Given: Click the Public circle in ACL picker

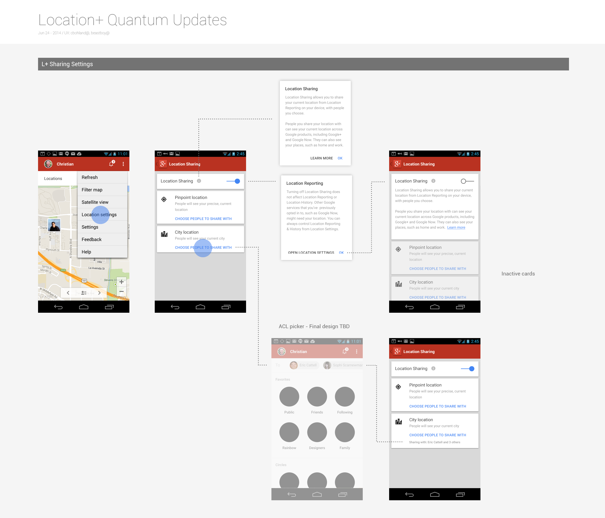Looking at the screenshot, I should [289, 397].
